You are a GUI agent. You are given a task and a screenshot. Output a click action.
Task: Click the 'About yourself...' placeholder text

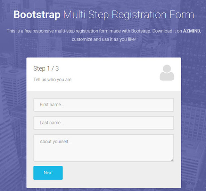point(56,142)
